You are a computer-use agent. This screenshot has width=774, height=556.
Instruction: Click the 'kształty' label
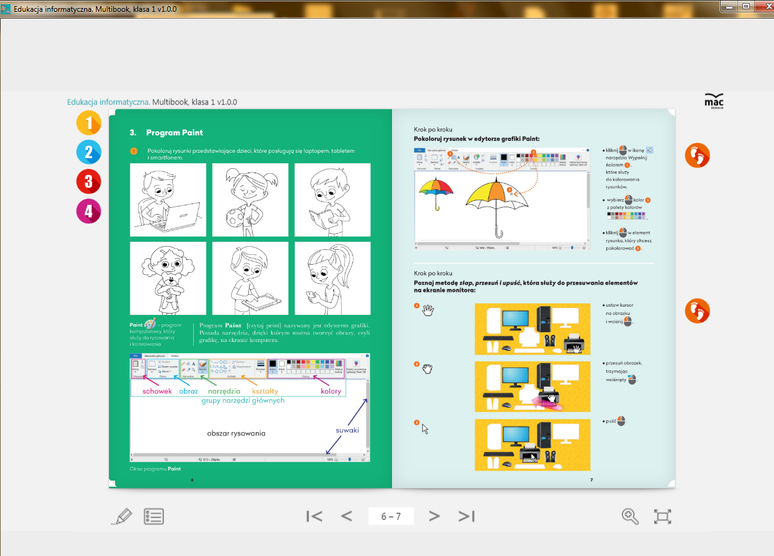pyautogui.click(x=265, y=391)
